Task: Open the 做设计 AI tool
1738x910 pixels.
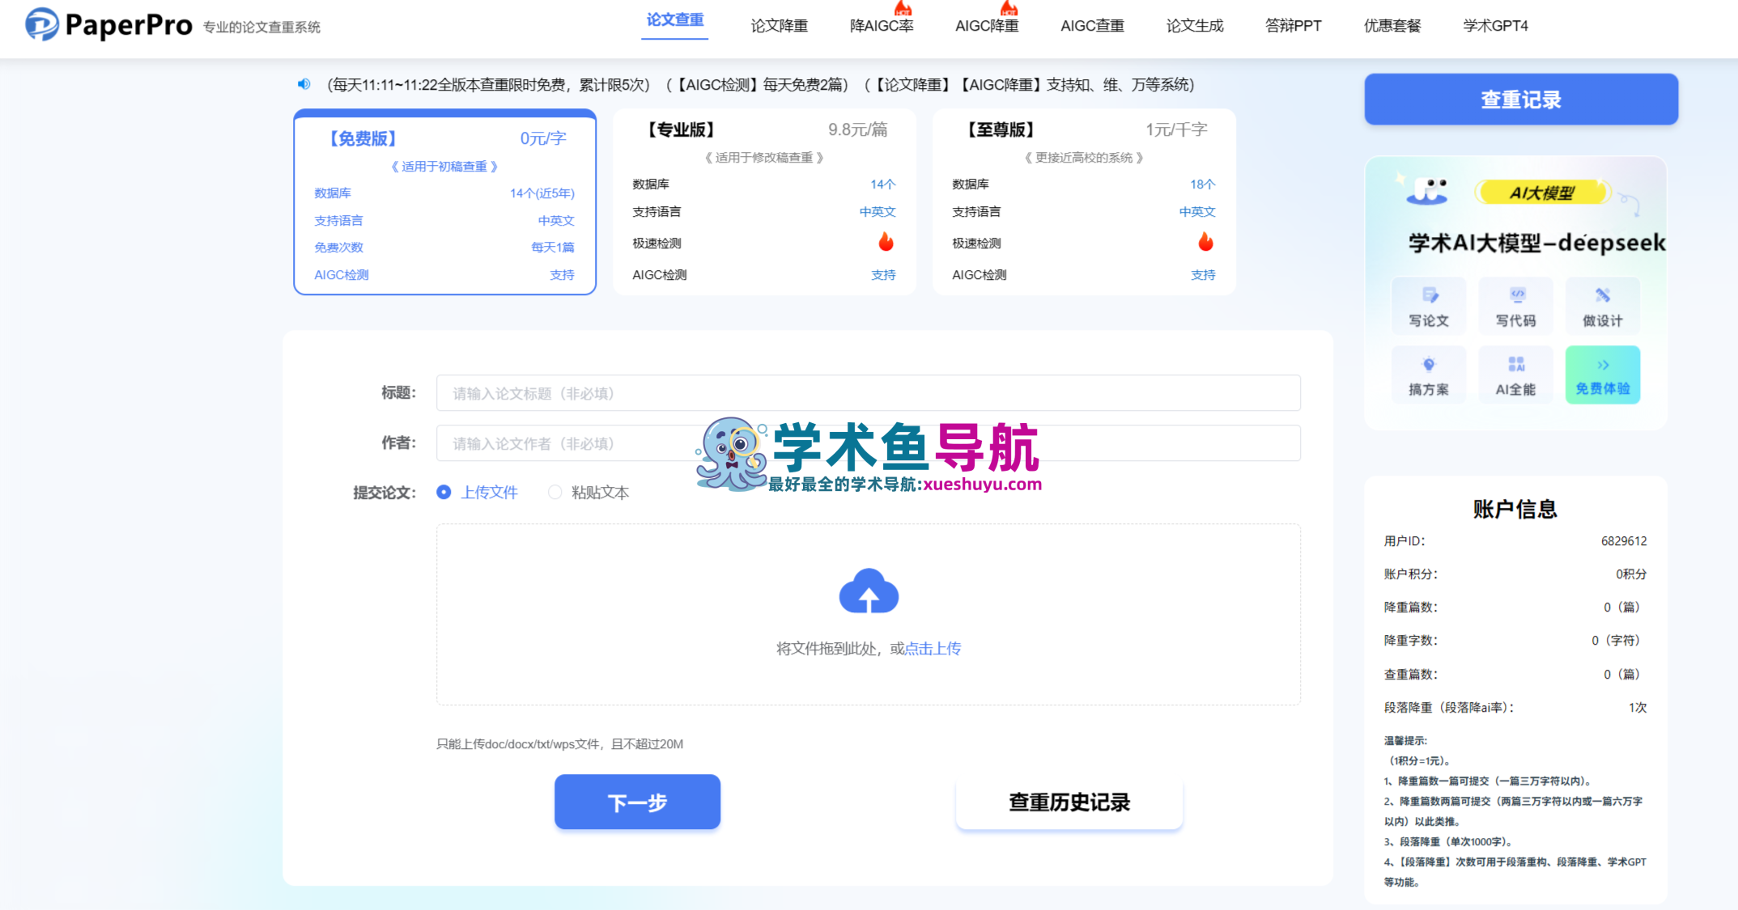Action: tap(1603, 306)
